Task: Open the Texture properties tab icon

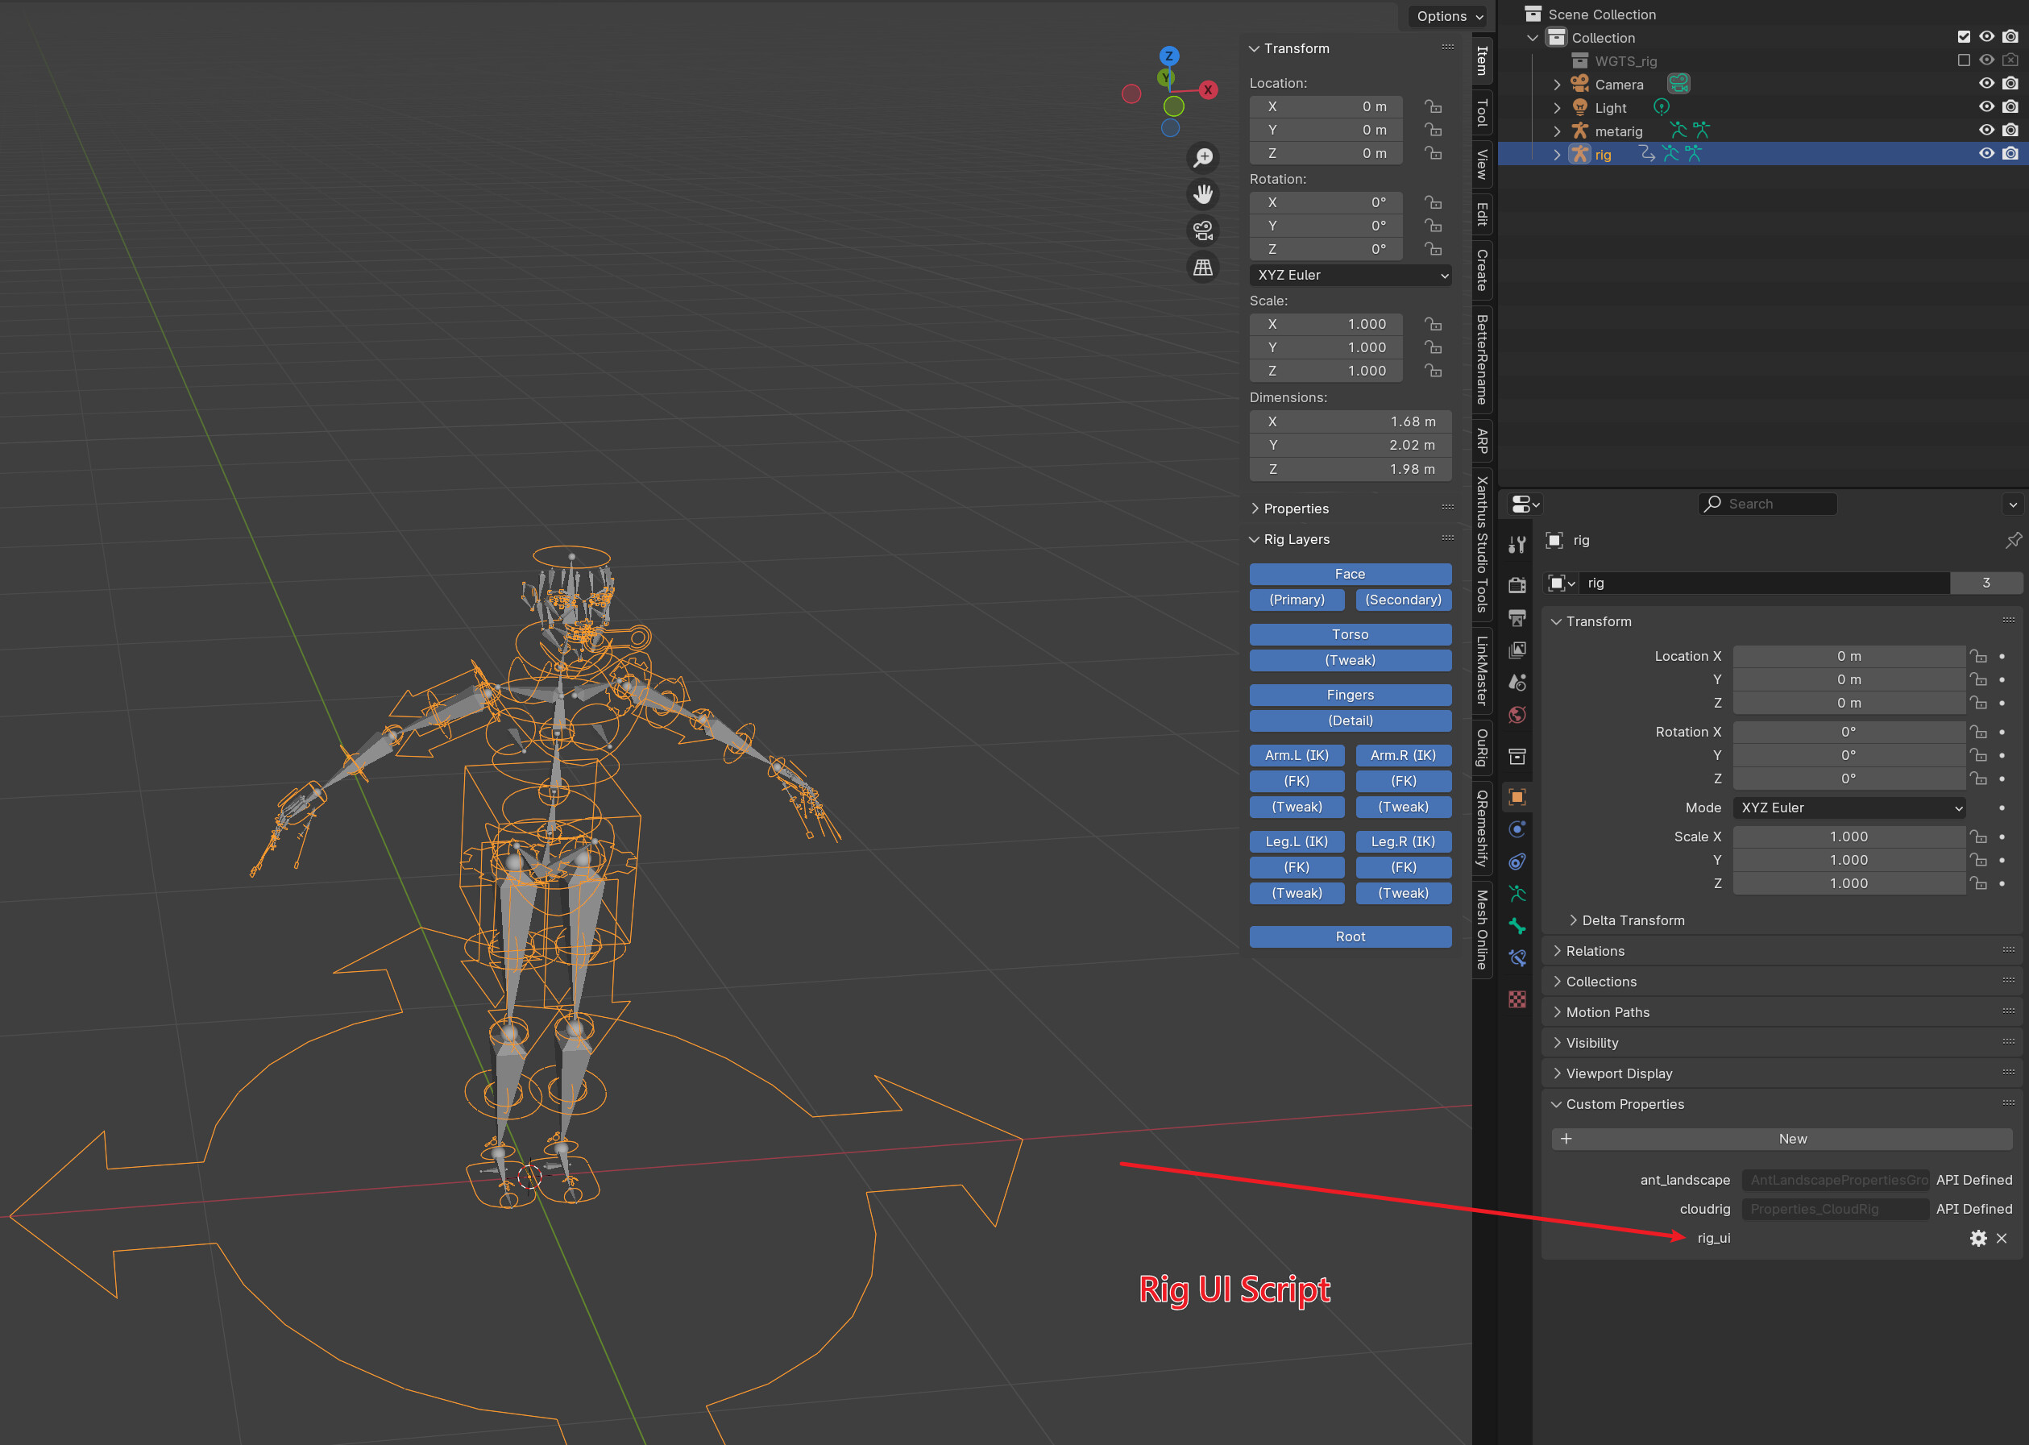Action: [1517, 999]
